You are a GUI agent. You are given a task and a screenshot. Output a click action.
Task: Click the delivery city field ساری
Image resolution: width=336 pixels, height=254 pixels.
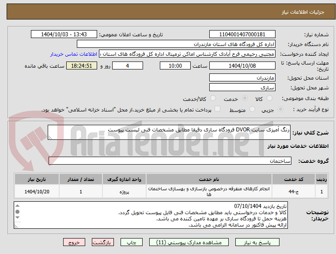[x=242, y=88]
